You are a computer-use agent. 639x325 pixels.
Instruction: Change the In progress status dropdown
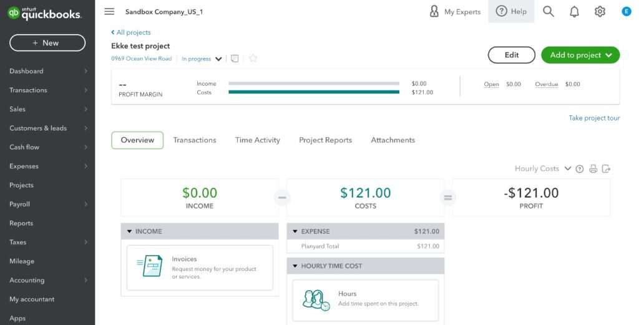(202, 59)
